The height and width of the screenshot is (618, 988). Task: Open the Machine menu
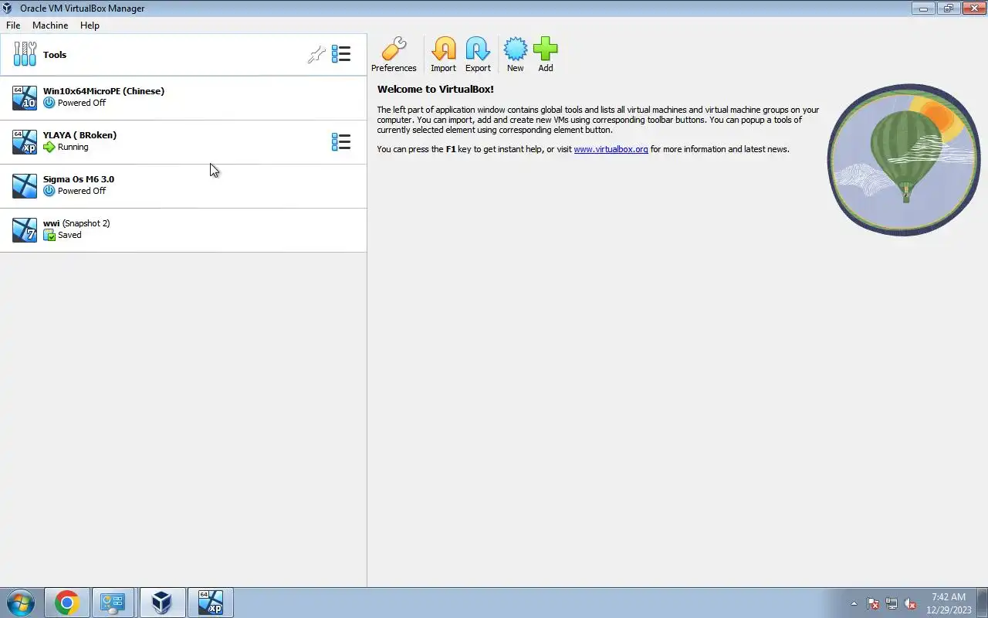50,25
